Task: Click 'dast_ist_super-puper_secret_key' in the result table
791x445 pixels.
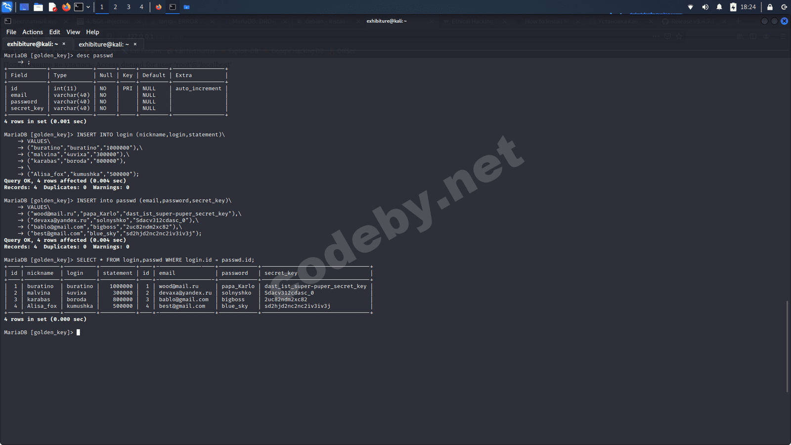Action: [x=315, y=286]
